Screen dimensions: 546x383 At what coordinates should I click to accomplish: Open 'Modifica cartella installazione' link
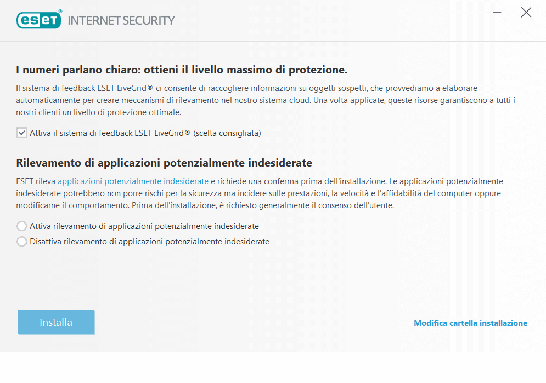point(470,323)
